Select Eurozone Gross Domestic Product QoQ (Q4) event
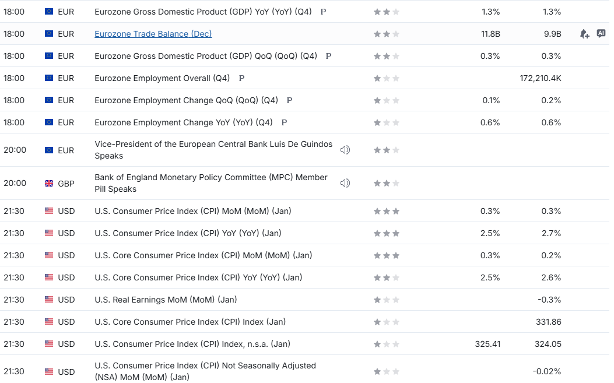 206,56
